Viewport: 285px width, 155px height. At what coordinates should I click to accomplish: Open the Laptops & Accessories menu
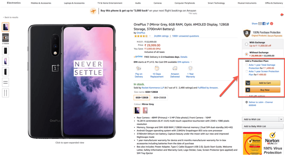[74, 3]
